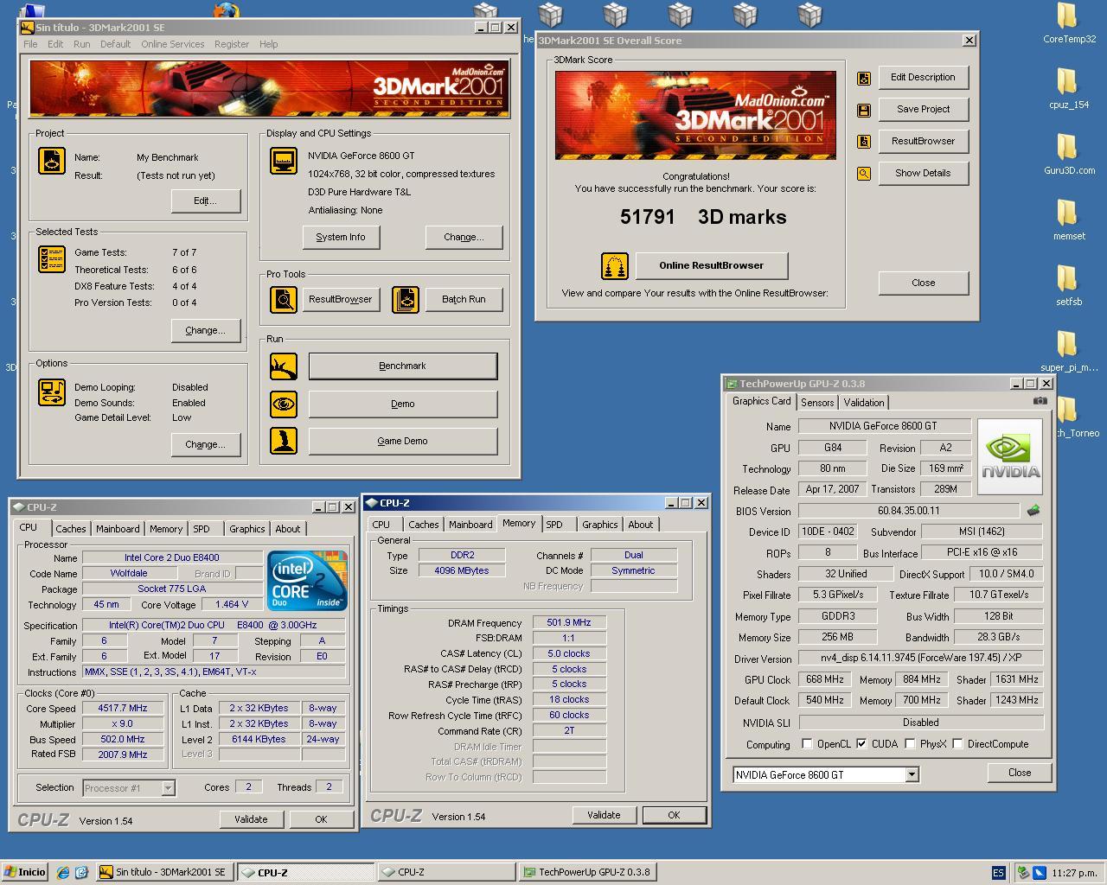Screen dimensions: 1107x885
Task: Click the Project name icon in 3DMark
Action: tap(52, 160)
